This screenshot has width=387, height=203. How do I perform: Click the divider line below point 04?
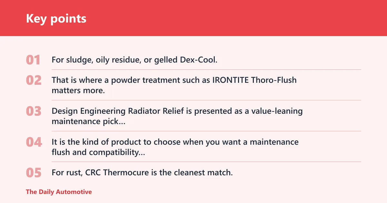[206, 162]
